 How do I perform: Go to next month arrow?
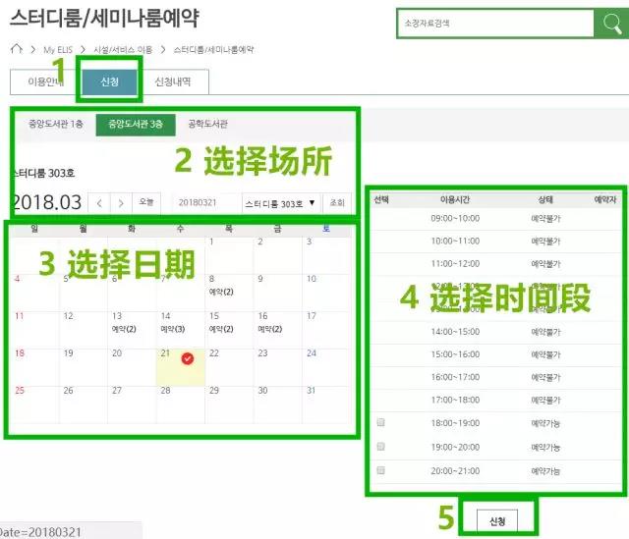click(121, 202)
